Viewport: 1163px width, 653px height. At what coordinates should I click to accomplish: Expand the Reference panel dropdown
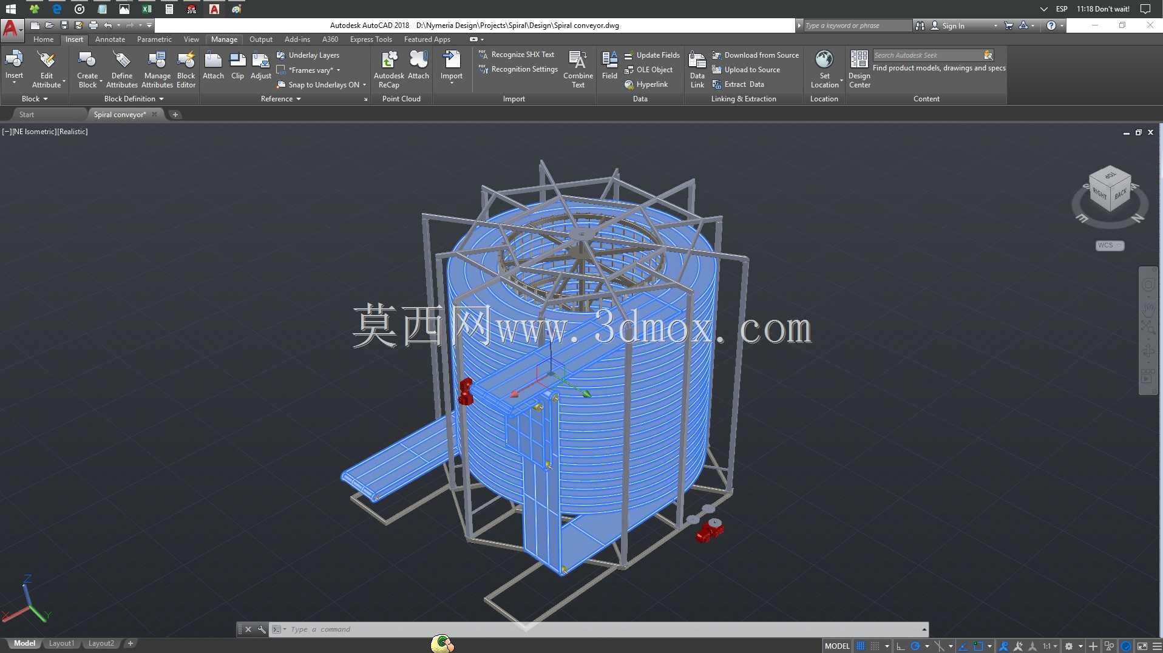(281, 99)
